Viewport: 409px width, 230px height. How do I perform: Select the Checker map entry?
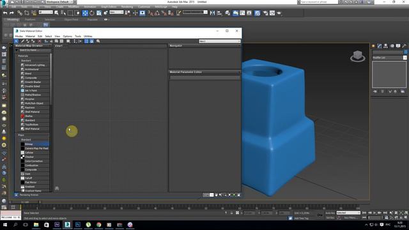35,157
